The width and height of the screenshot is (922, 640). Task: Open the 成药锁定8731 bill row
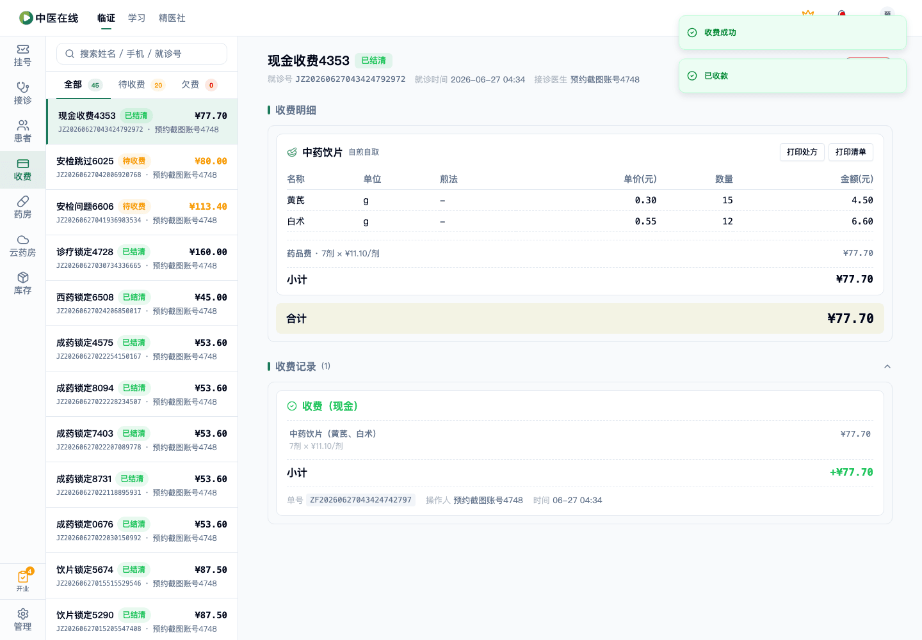pos(142,485)
